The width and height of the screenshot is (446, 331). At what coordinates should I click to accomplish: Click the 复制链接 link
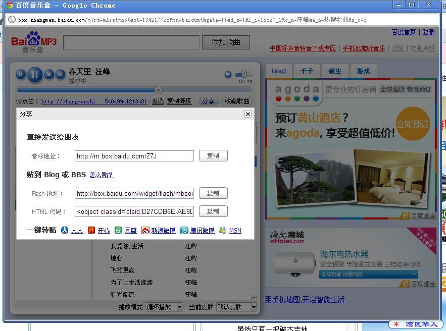179,101
